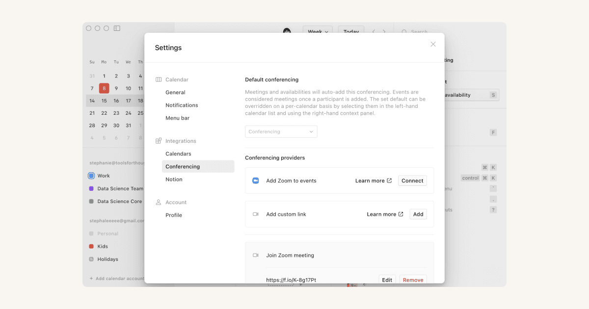The image size is (589, 309).
Task: Click the camera icon beside Add custom link
Action: click(256, 214)
